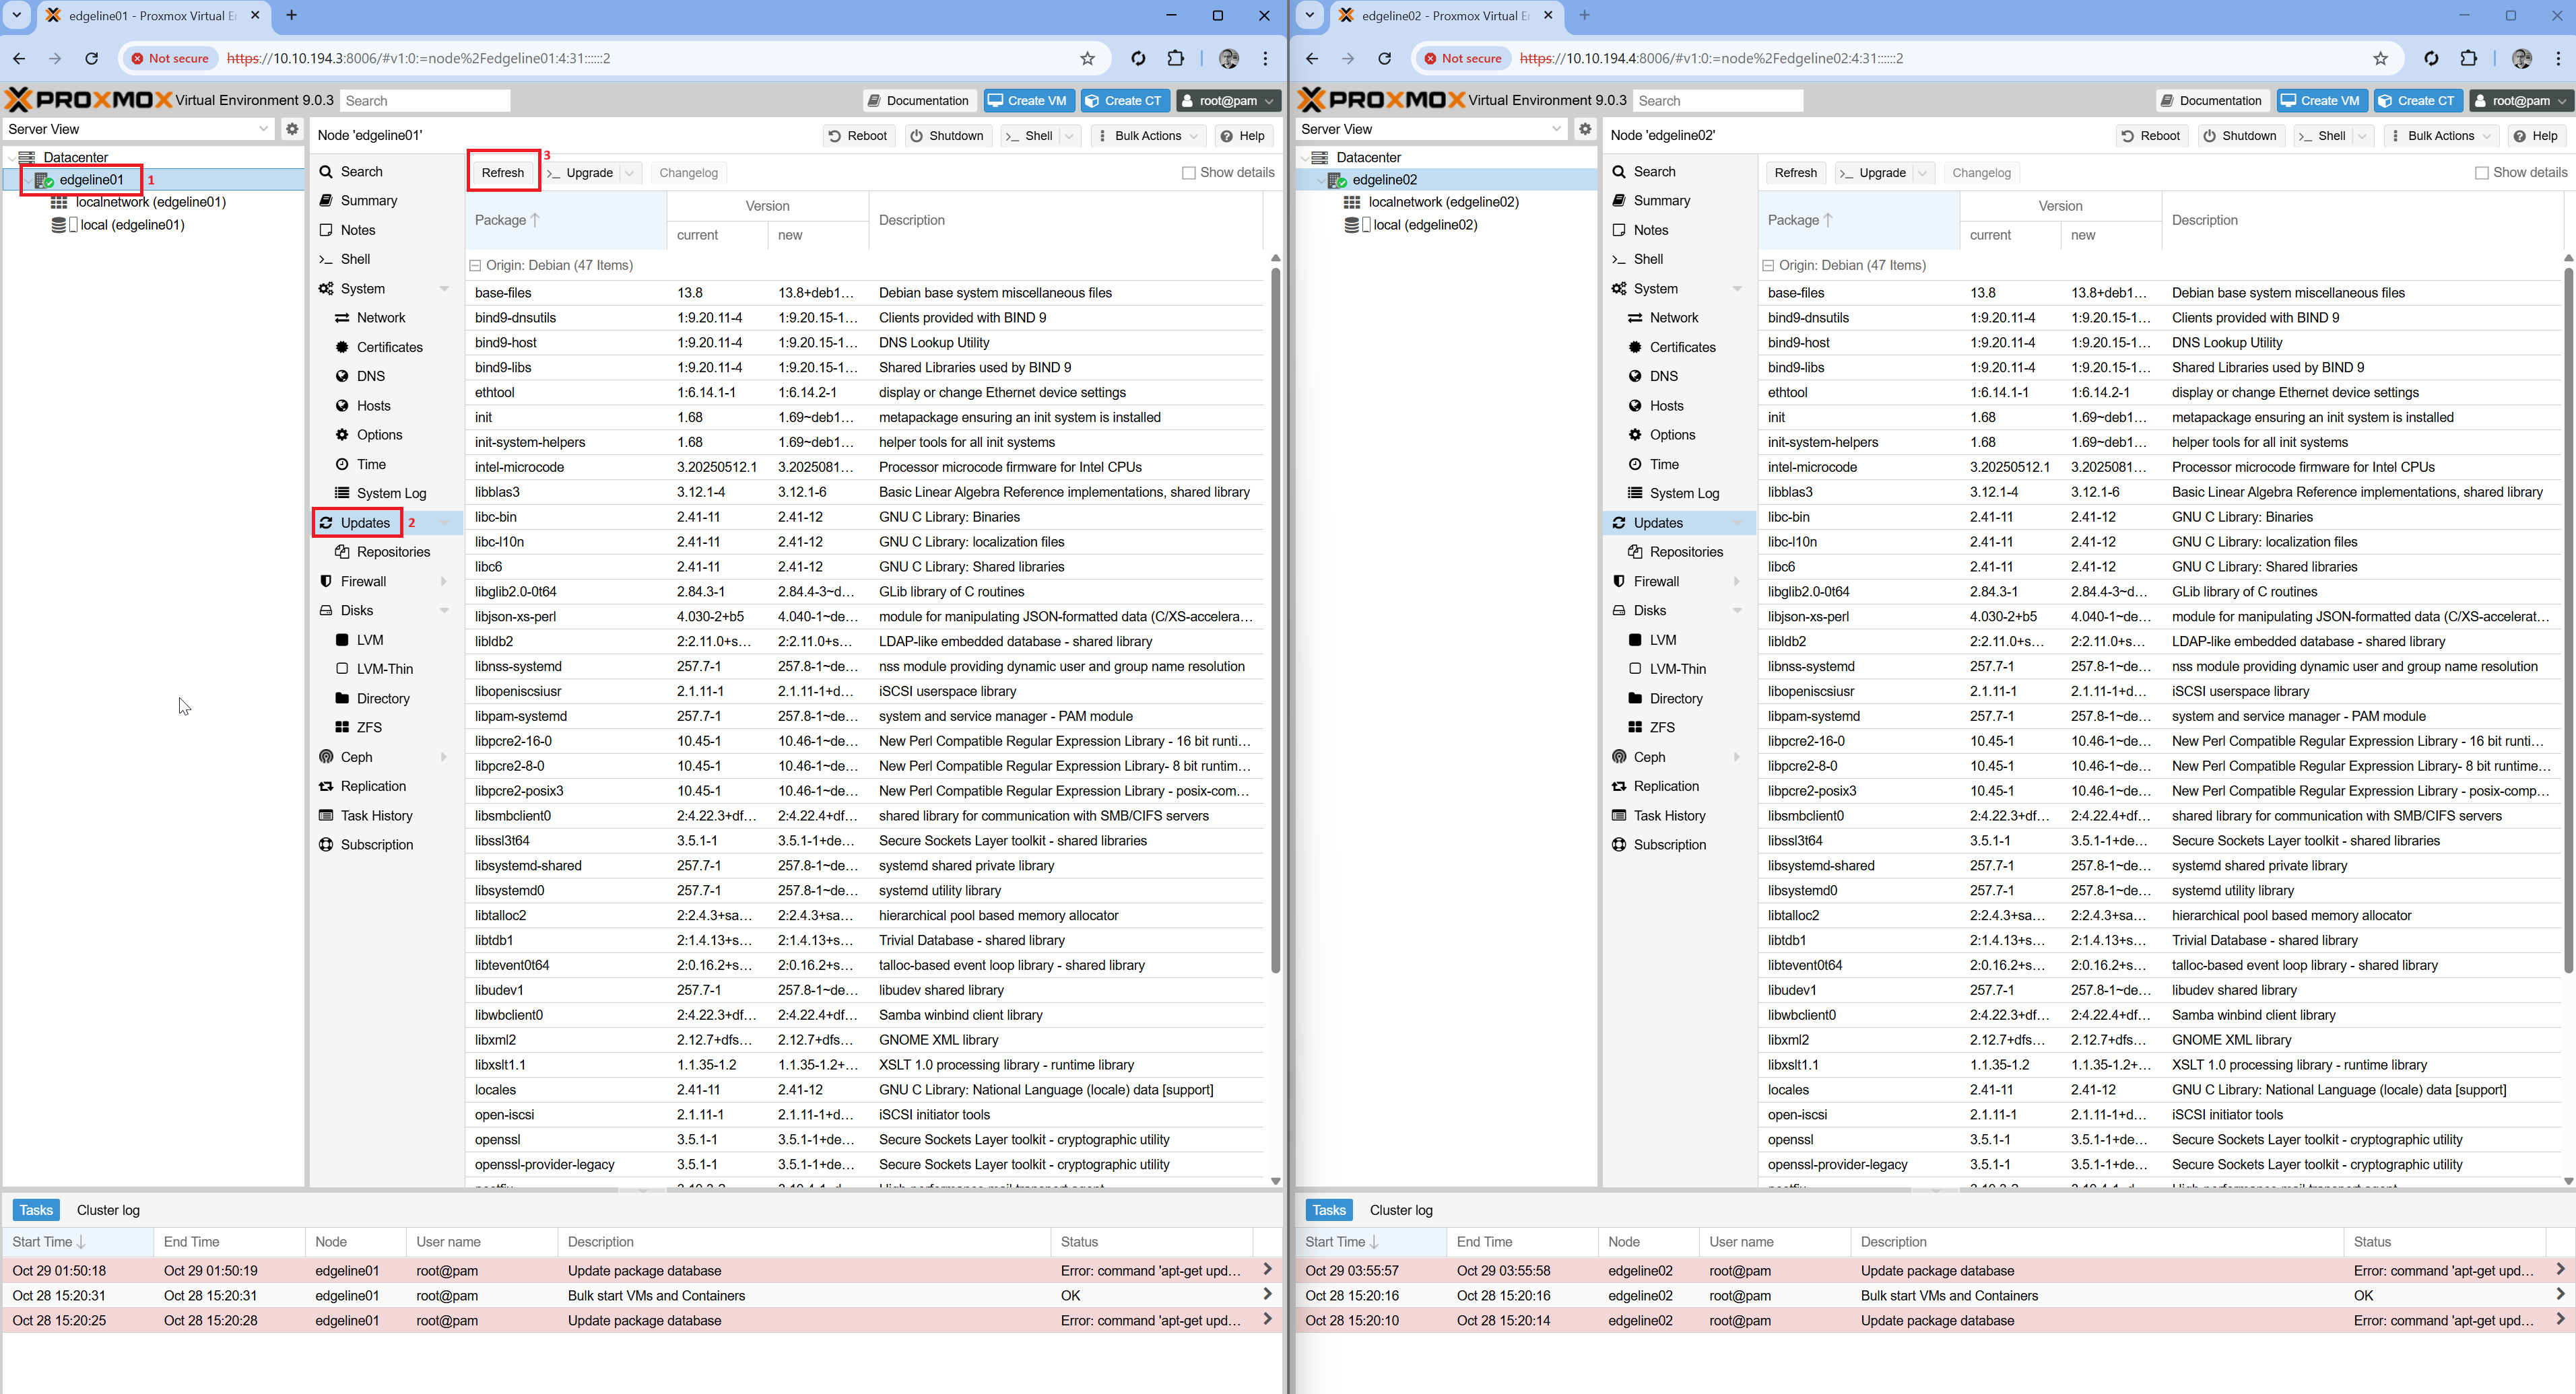This screenshot has height=1394, width=2576.
Task: Click the Proxmox logo in edgeline02 window
Action: click(1381, 100)
